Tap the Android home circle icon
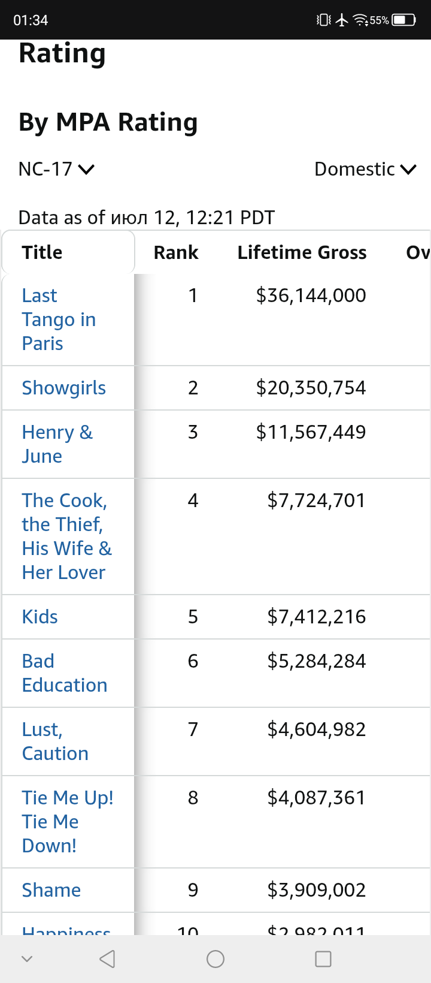431x983 pixels. pos(215,959)
